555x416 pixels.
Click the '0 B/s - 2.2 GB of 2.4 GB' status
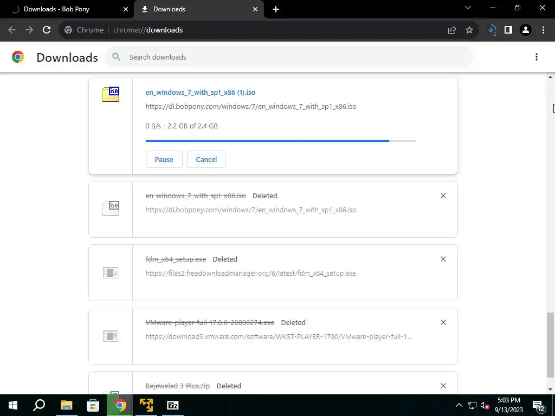182,126
